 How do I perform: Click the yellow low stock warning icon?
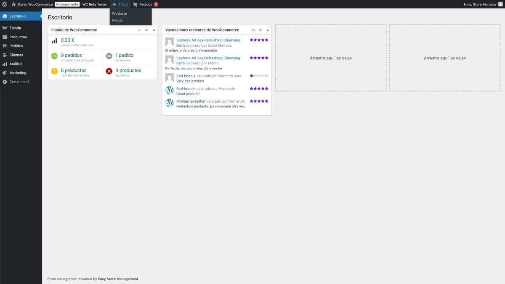54,71
